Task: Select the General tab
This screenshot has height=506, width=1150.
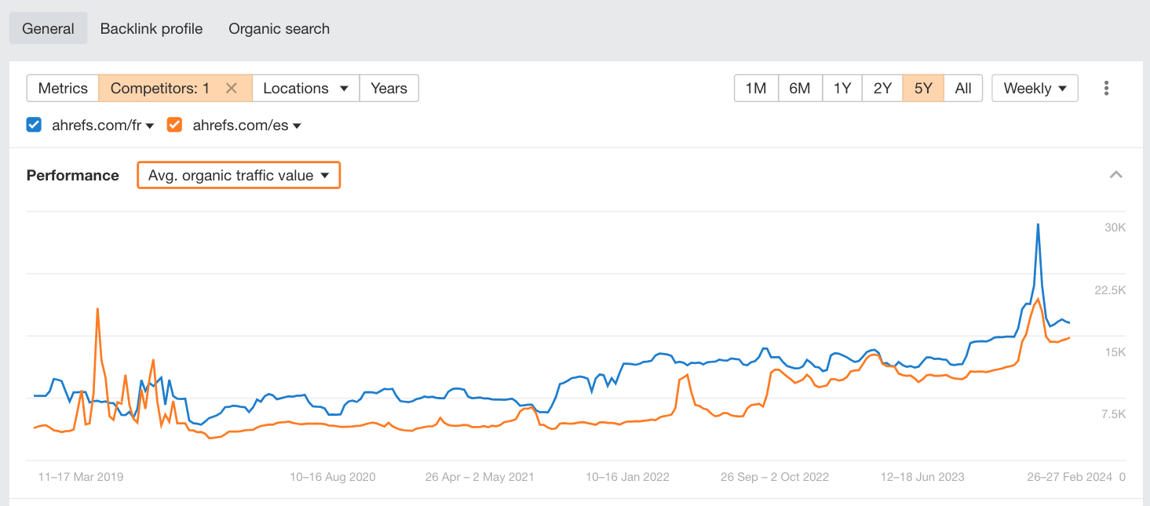Action: pos(48,27)
